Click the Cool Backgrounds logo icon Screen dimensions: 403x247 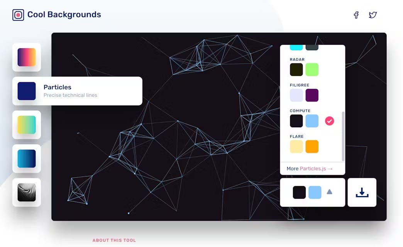coord(18,15)
